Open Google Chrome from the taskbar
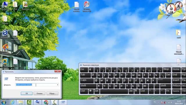The width and height of the screenshot is (186, 105). tap(46, 102)
